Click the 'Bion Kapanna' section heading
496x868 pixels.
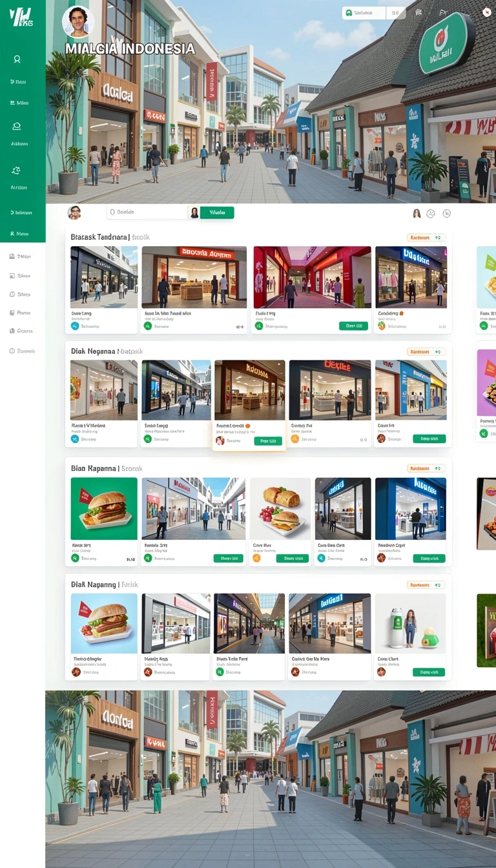point(107,468)
